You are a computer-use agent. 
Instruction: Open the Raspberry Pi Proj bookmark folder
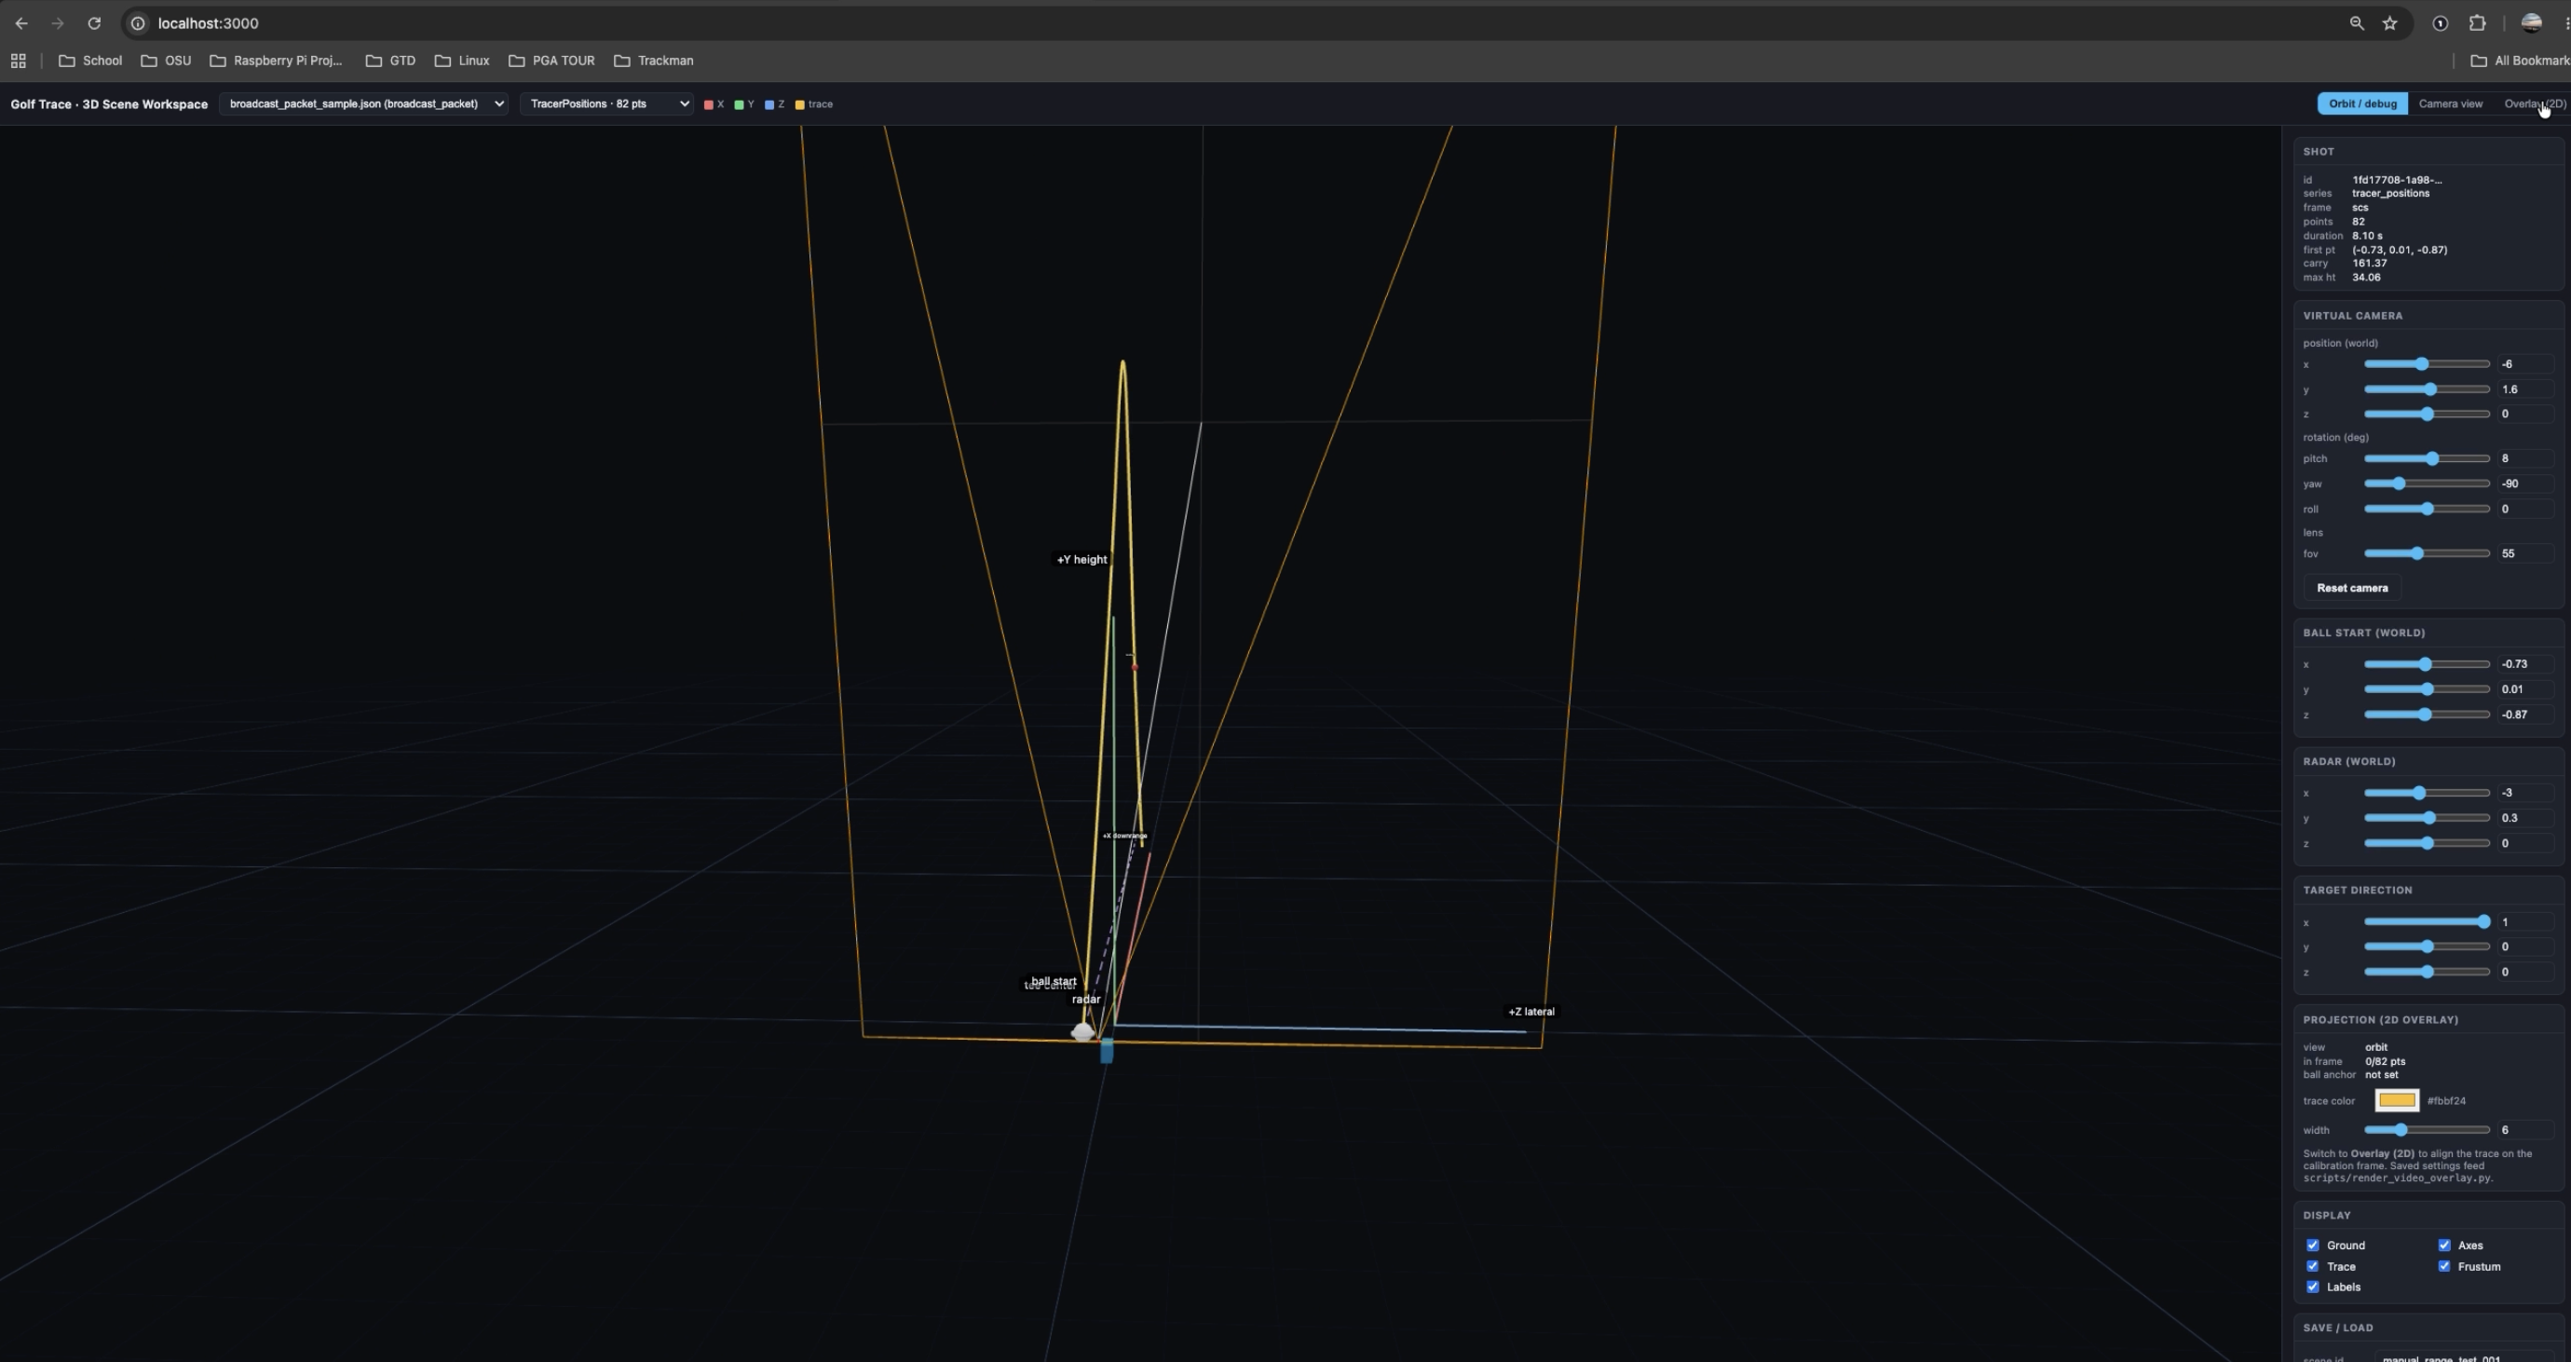point(277,61)
